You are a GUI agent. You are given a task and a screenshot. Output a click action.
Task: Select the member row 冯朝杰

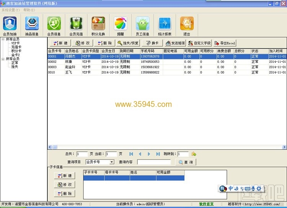167,56
